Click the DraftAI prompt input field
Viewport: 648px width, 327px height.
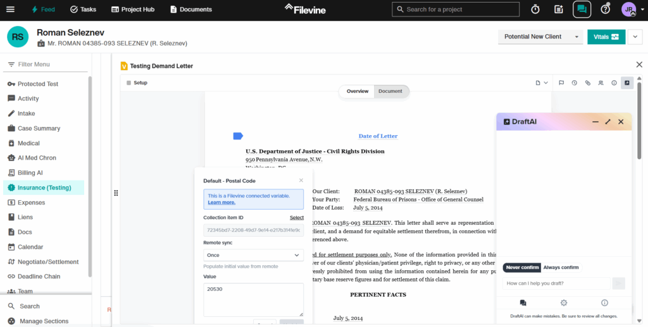point(556,283)
